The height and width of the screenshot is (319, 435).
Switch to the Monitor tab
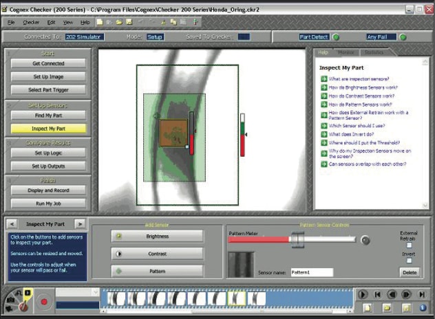346,52
